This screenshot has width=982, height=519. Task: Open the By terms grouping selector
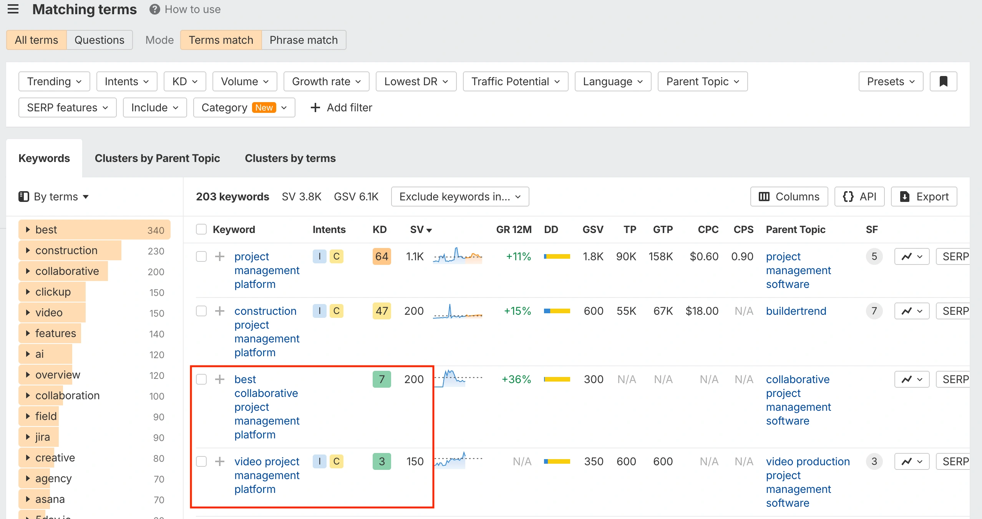[54, 197]
